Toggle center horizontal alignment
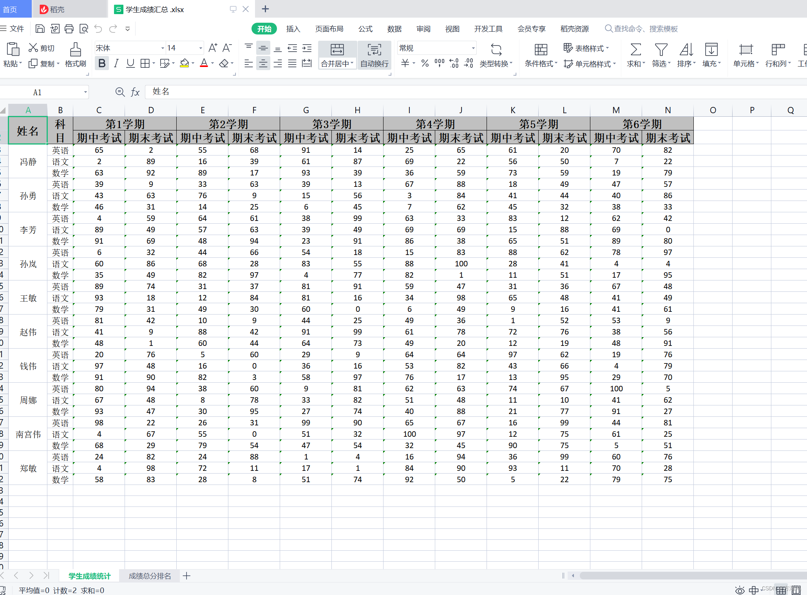This screenshot has width=807, height=595. pos(263,63)
